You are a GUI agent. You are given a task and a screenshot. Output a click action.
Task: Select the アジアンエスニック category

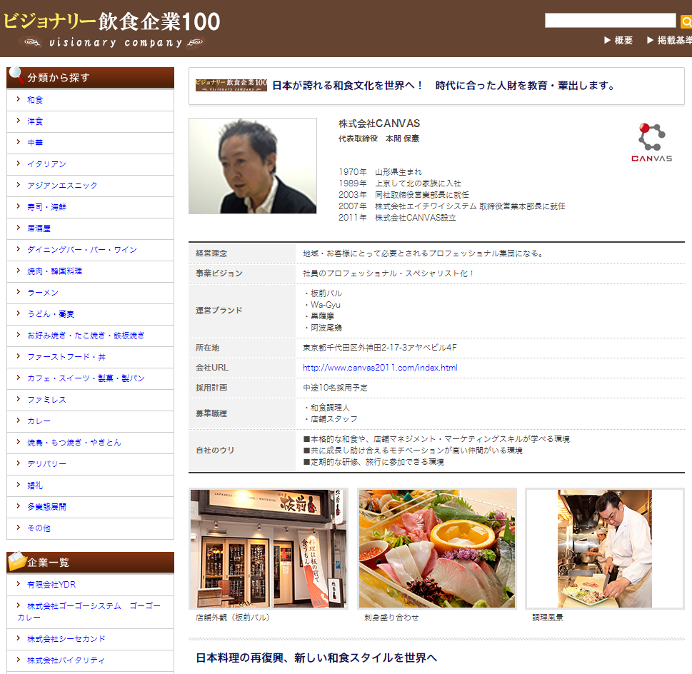pos(62,185)
